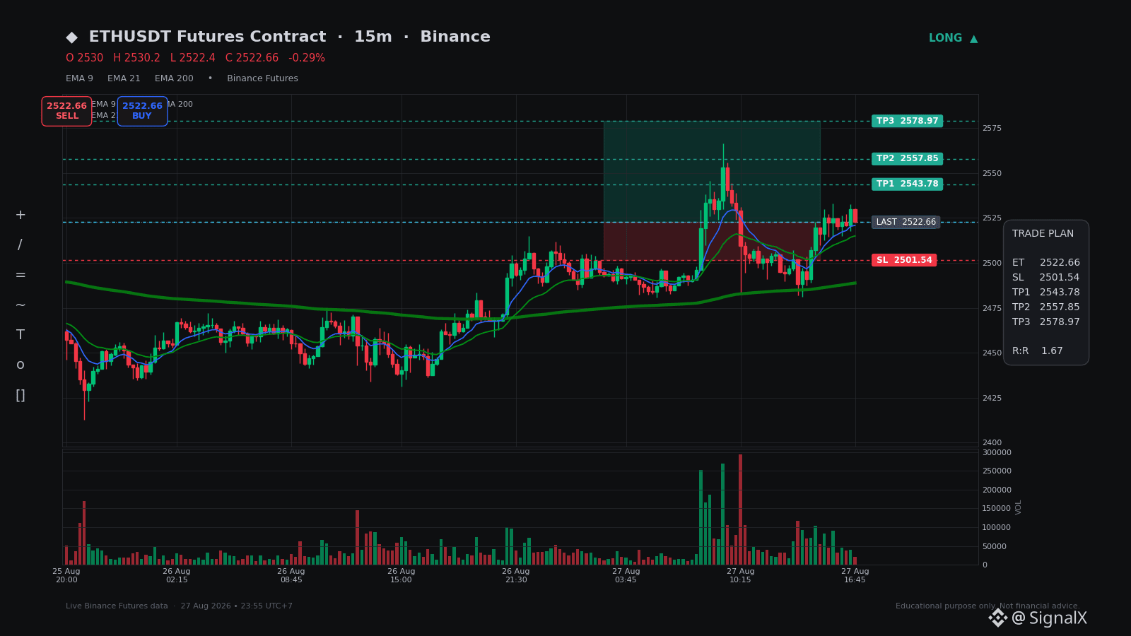This screenshot has height=636, width=1131.
Task: Click the ET 2522.66 row in Trade Plan
Action: click(1046, 263)
